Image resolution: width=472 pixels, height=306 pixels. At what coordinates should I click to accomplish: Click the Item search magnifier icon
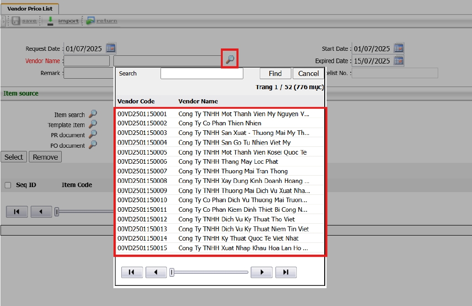pos(93,114)
